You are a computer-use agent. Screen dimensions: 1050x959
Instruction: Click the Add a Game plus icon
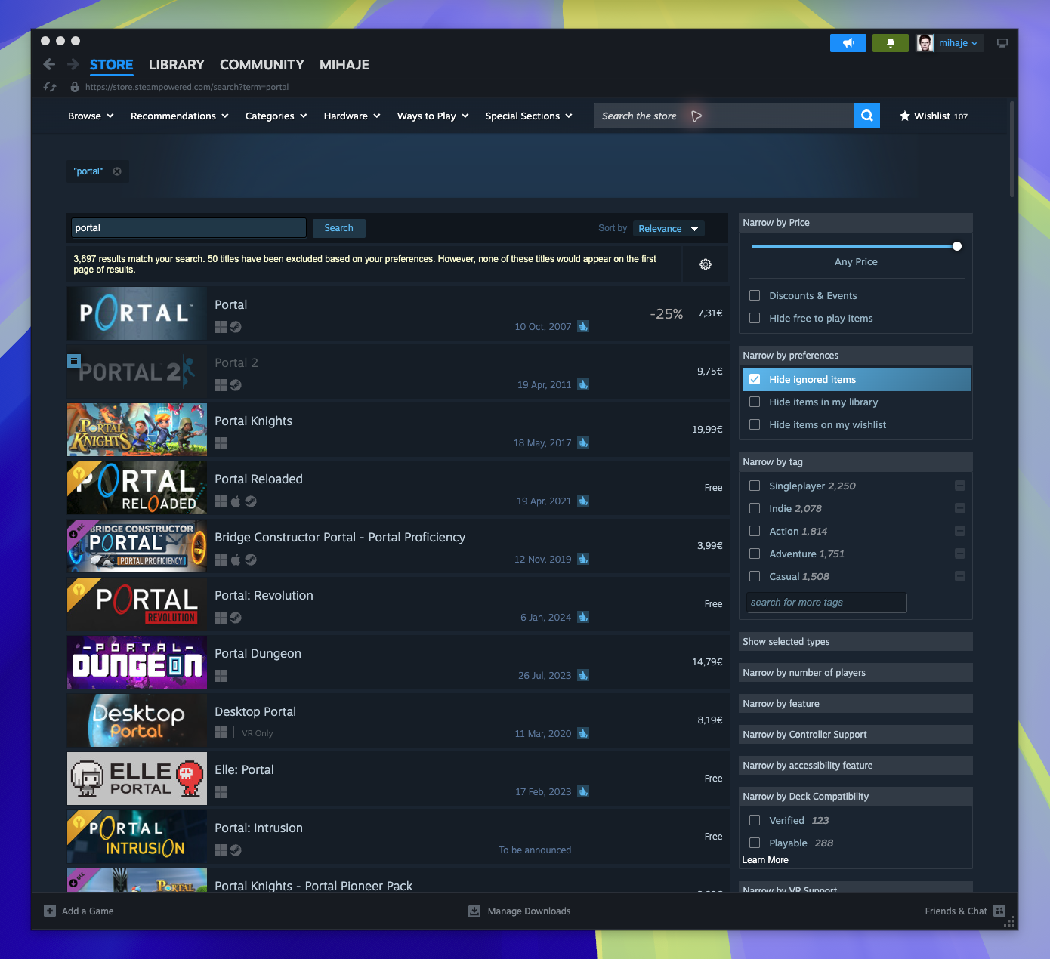click(x=50, y=911)
